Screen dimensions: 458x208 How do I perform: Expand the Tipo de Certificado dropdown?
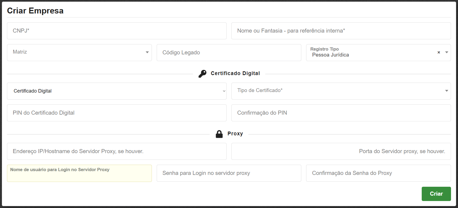(x=341, y=91)
